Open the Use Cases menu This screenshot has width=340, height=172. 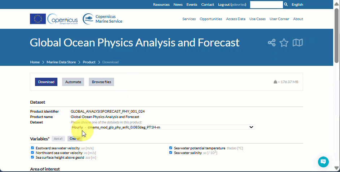(x=257, y=19)
